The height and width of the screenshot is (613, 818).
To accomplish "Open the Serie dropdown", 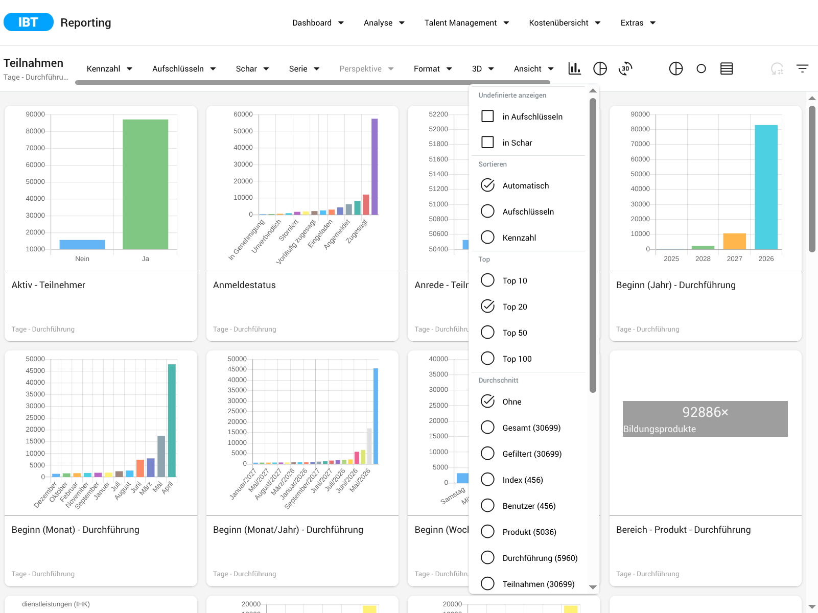I will coord(304,69).
